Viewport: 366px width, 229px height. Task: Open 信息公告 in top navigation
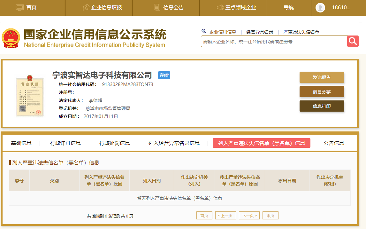173,7
